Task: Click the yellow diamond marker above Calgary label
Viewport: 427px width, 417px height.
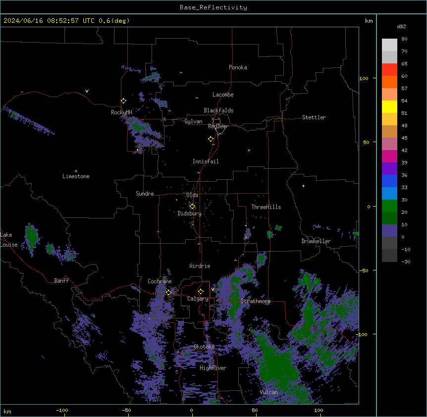Action: click(x=201, y=292)
